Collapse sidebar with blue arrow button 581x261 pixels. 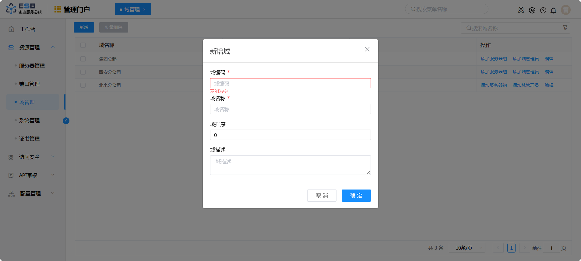pyautogui.click(x=66, y=121)
